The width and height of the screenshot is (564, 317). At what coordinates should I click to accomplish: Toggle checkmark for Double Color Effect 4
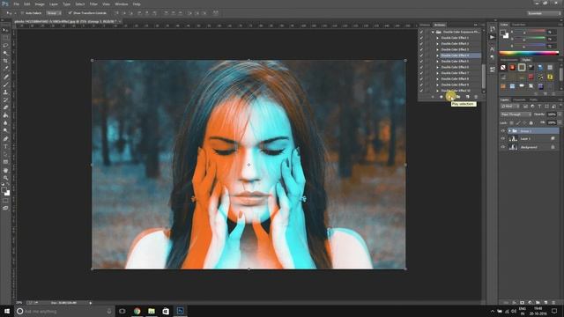point(421,55)
